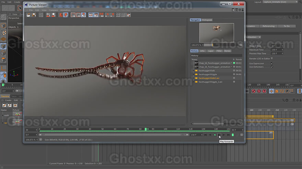Screen dimensions: 302x169
Task: Click the Remove Image icon in toolbar
Action: pos(54,15)
